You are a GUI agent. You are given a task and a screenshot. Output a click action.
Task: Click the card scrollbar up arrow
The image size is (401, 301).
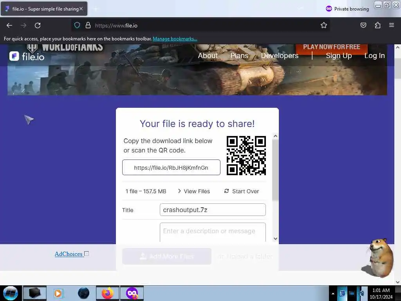click(275, 136)
